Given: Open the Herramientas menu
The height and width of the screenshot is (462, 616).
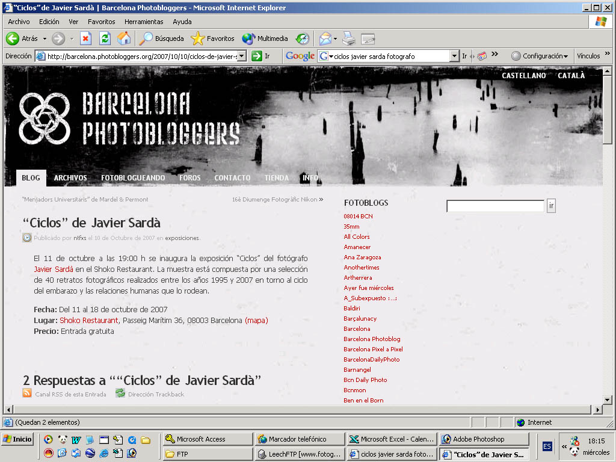Looking at the screenshot, I should point(144,22).
